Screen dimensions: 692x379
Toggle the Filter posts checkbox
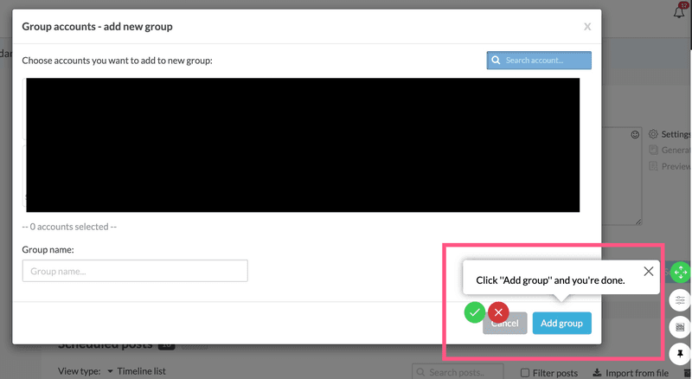coord(525,373)
